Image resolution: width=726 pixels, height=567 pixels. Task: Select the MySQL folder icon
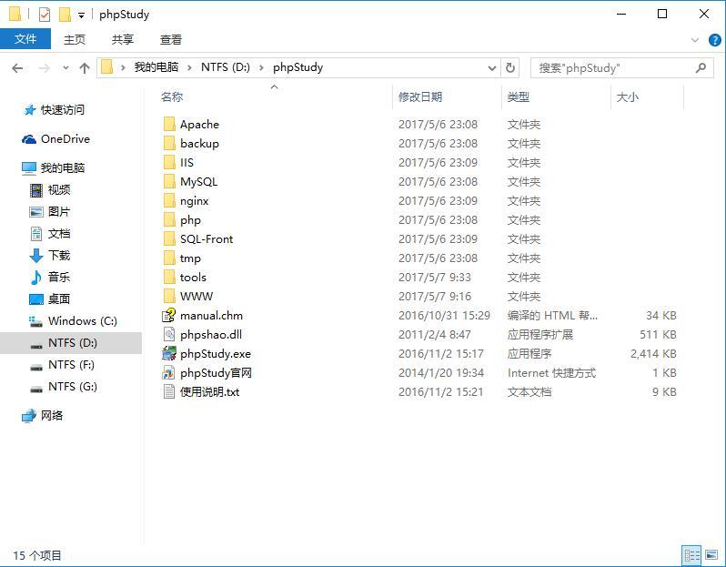169,182
